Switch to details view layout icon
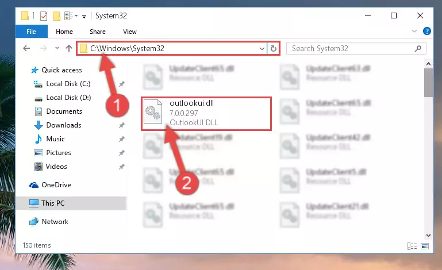The height and width of the screenshot is (270, 442). coord(412,246)
